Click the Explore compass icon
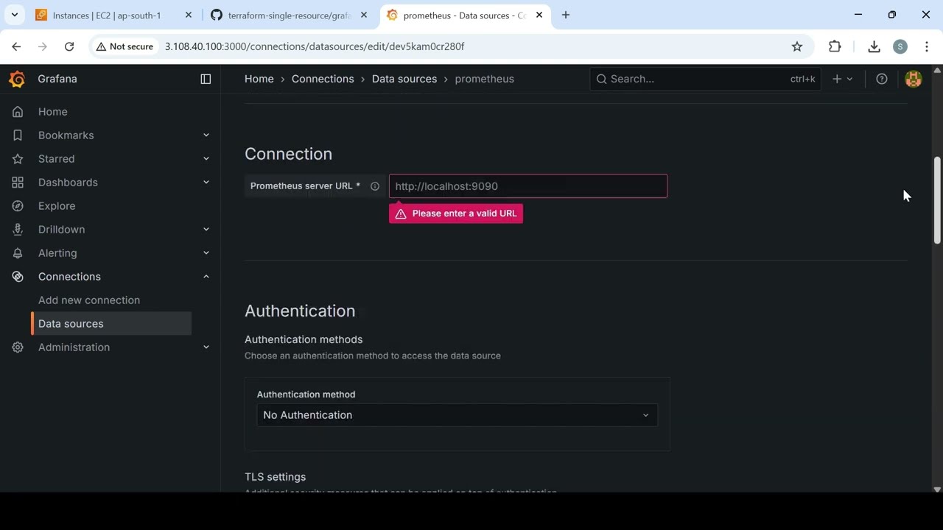The image size is (943, 530). [x=18, y=206]
